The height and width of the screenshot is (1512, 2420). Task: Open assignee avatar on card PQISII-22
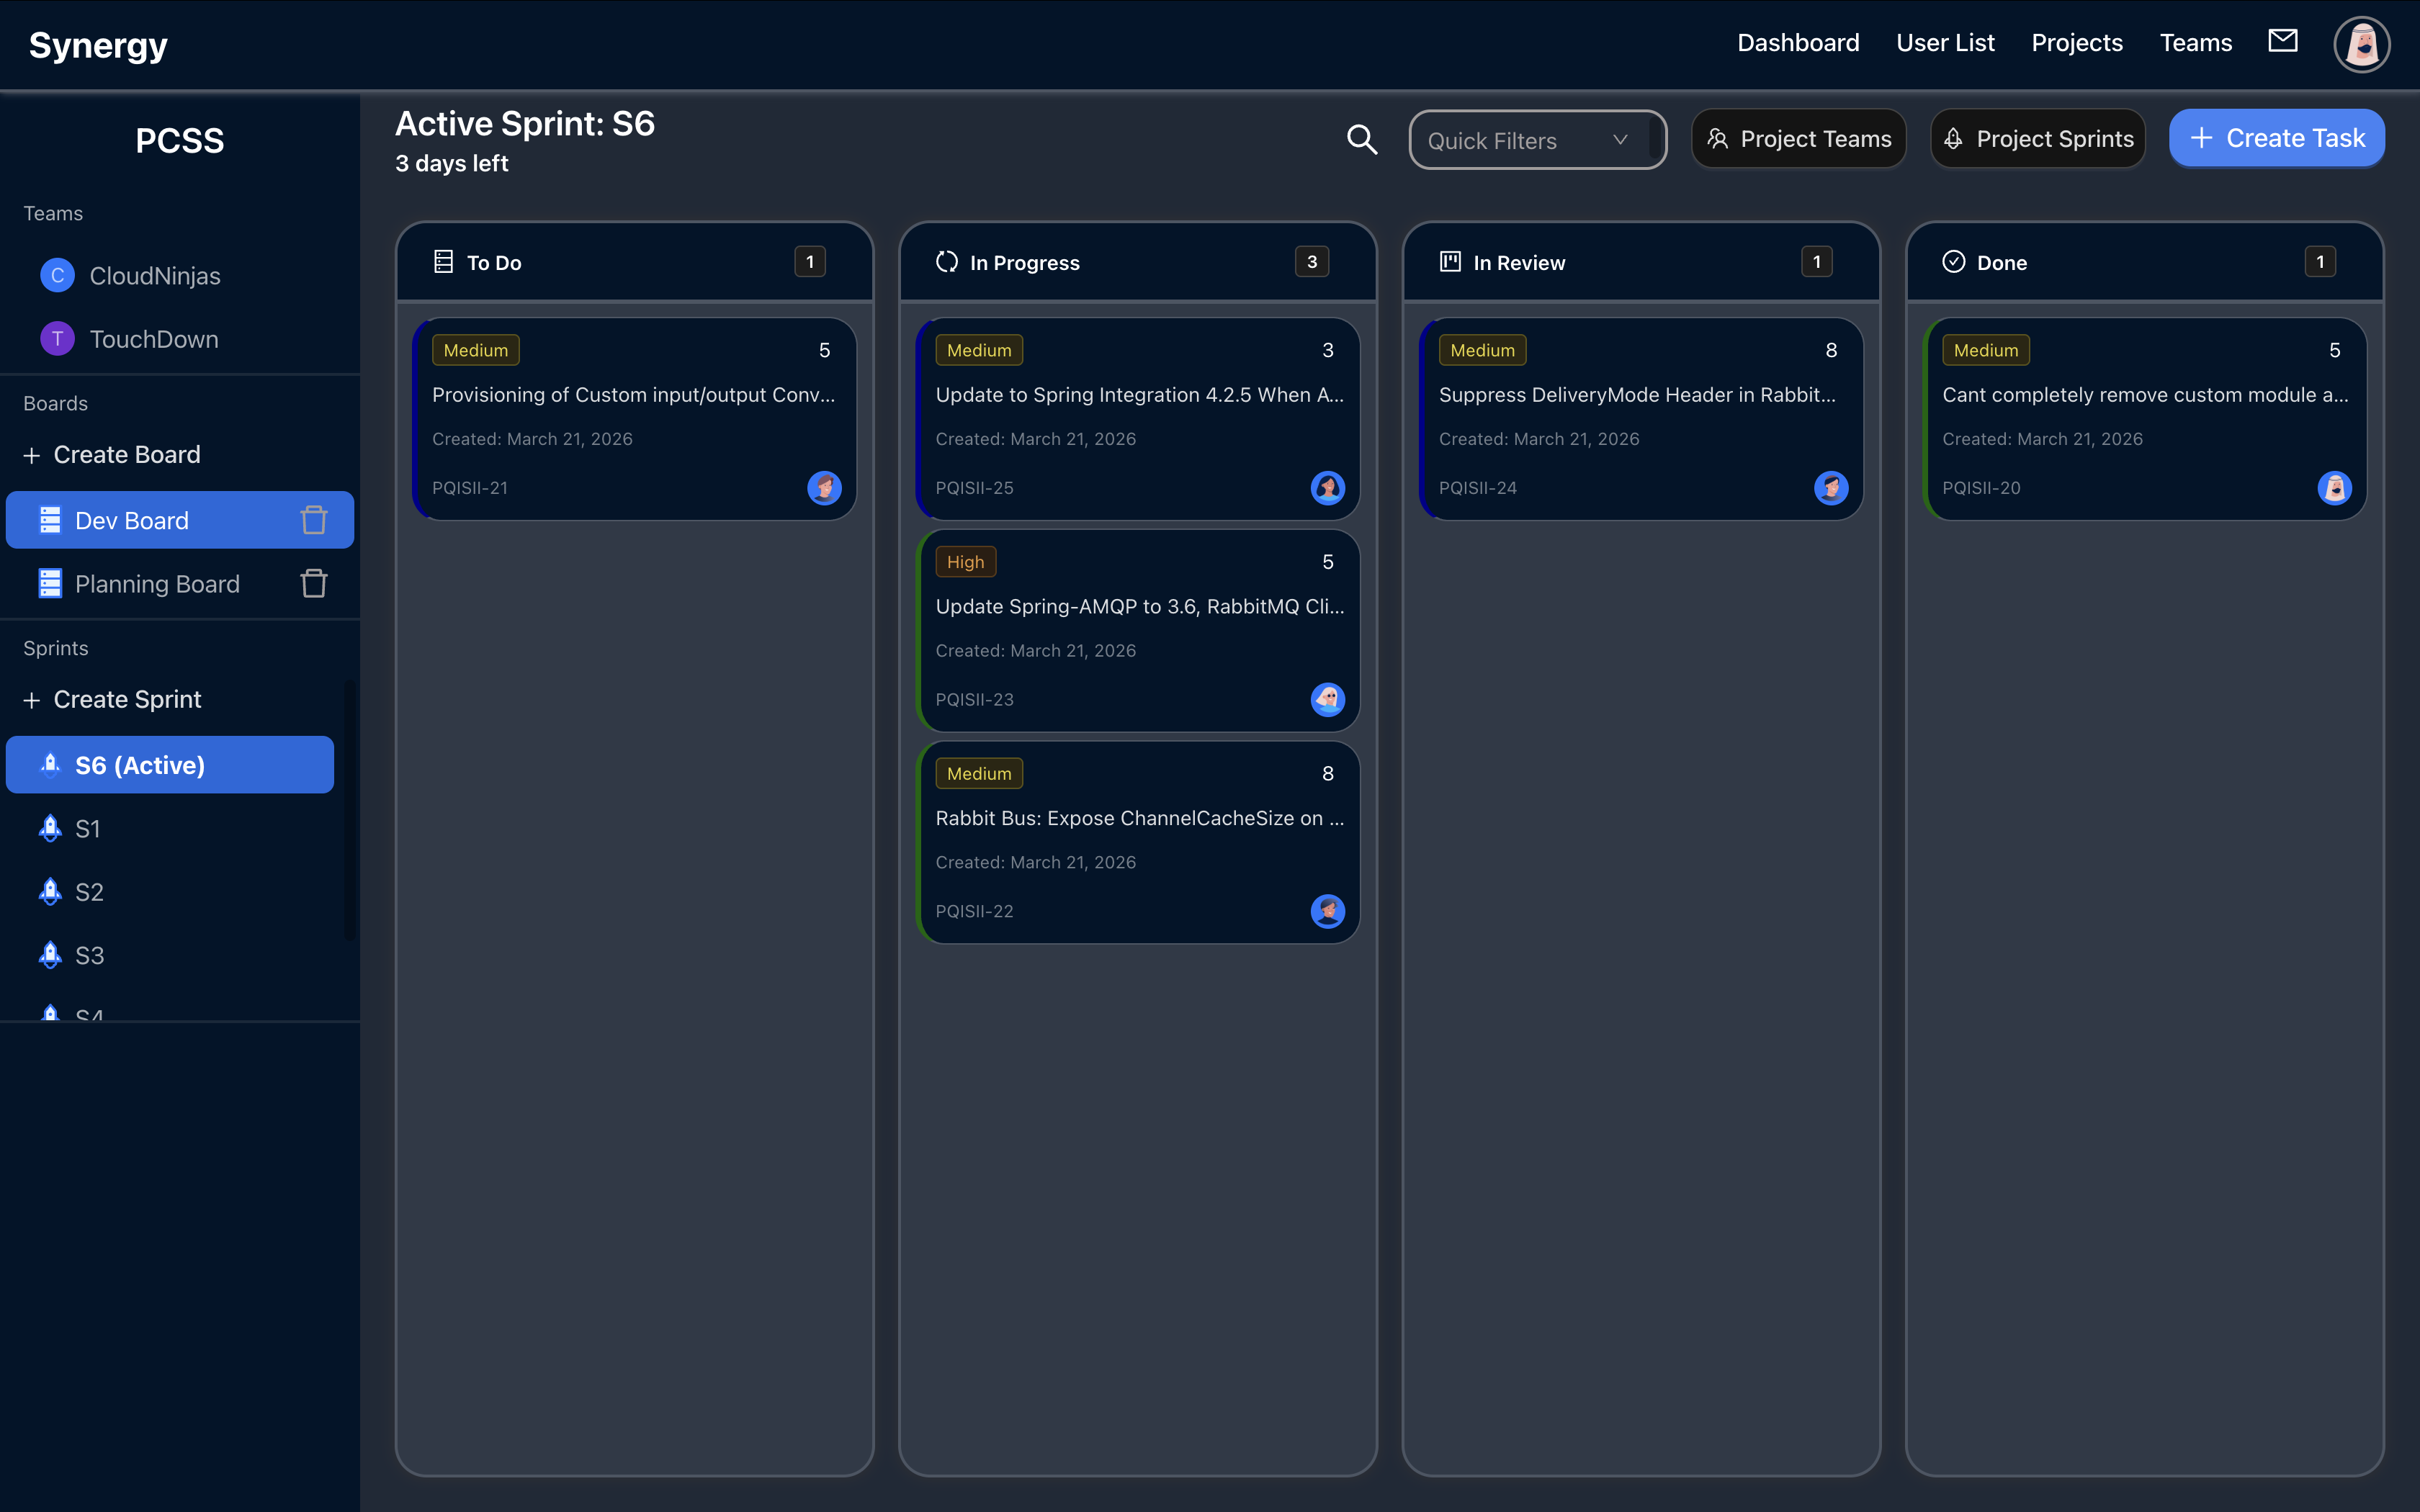pyautogui.click(x=1328, y=911)
